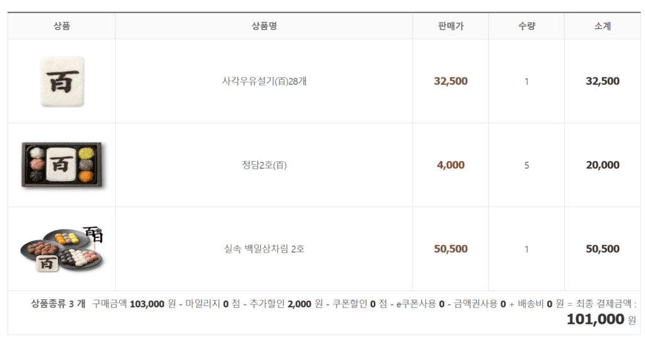
Task: Click the 수량 column header
Action: 527,26
